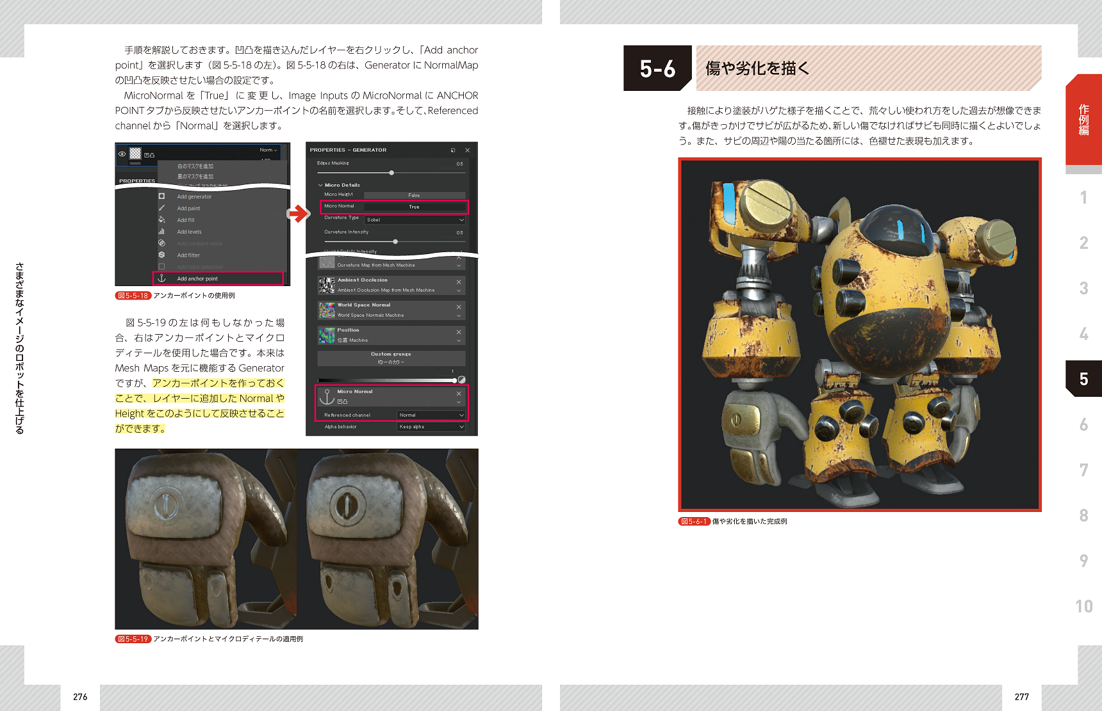Toggle layer visibility eye icon
The width and height of the screenshot is (1102, 711).
(122, 154)
